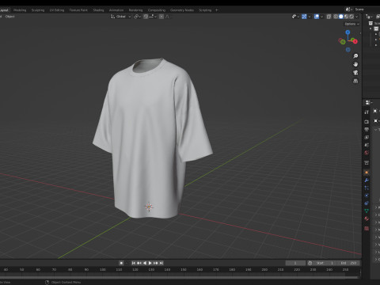Open the Object menu in viewport header

coord(10,17)
